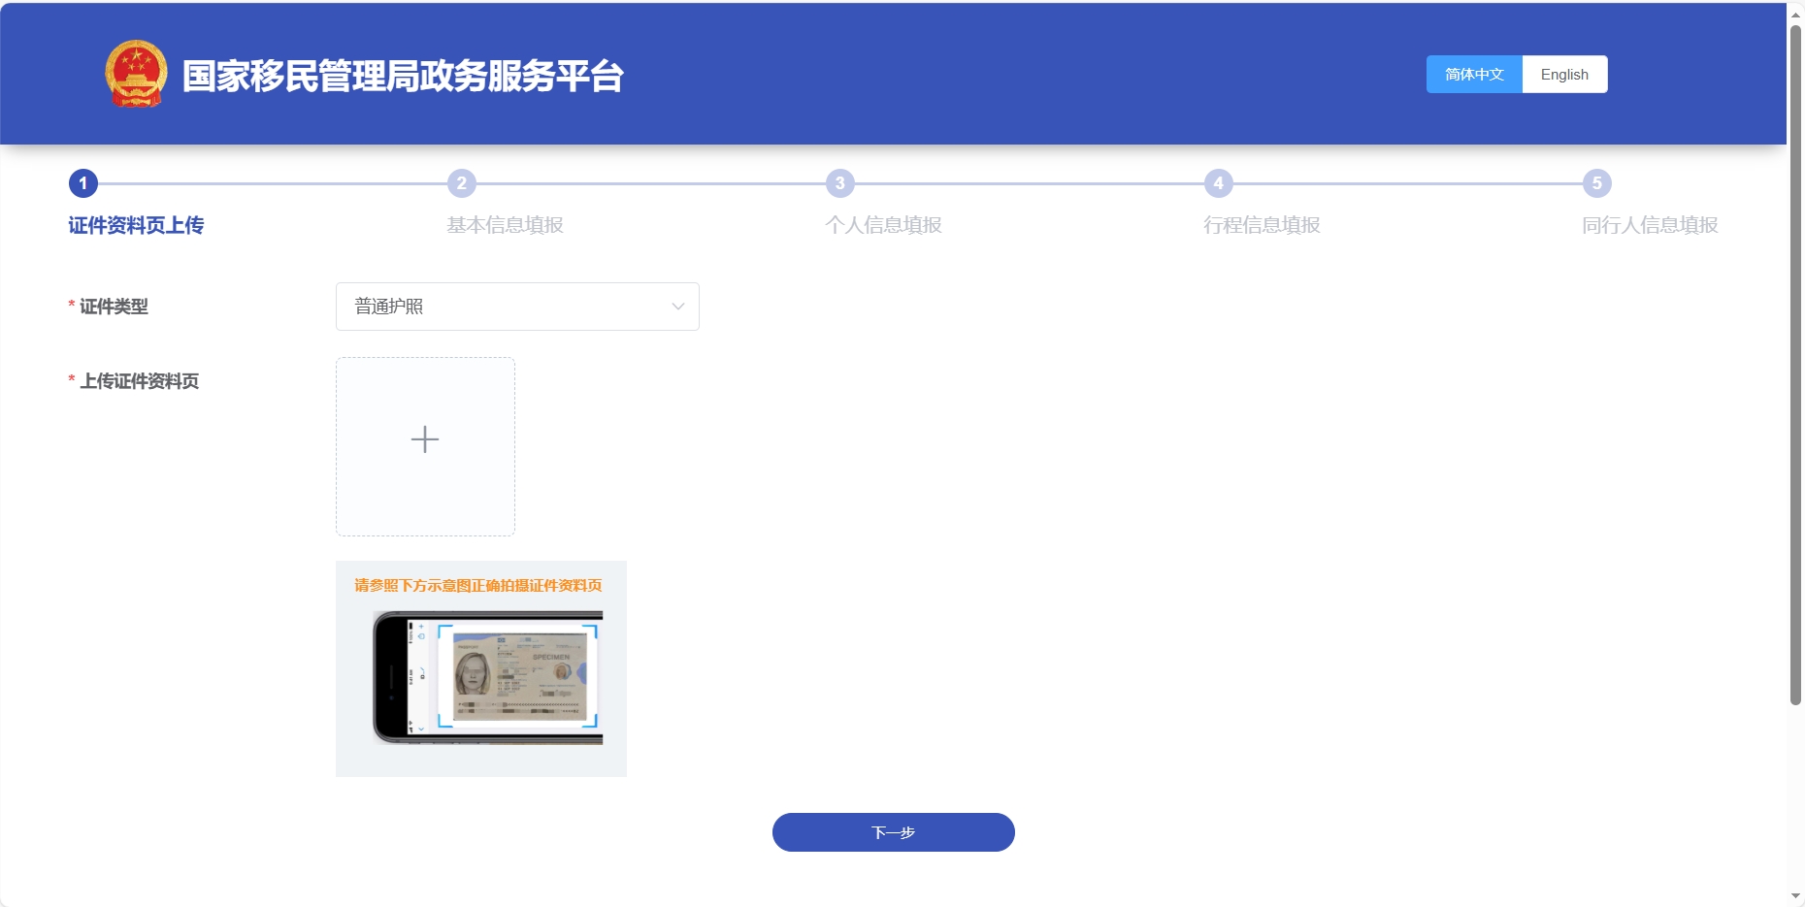Select the 基本信息填报 step label
Viewport: 1805px width, 907px height.
[x=505, y=225]
